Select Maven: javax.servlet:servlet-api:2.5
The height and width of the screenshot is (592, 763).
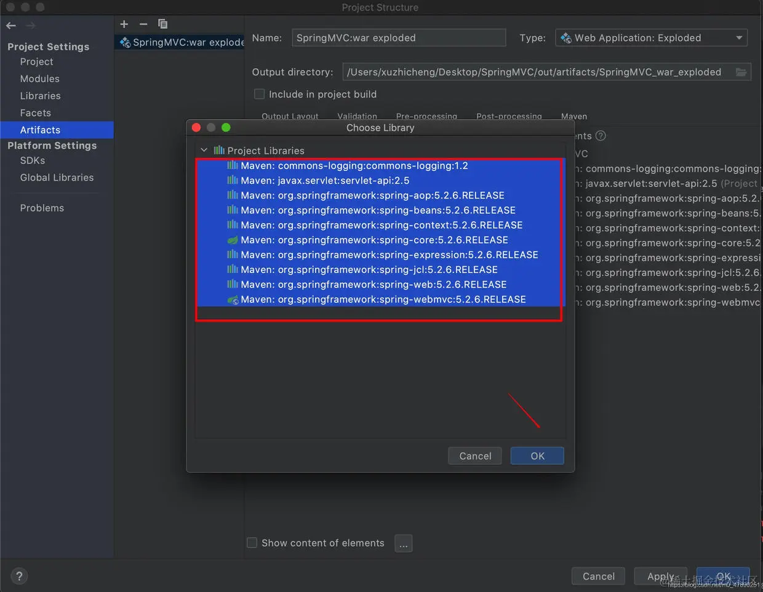click(380, 180)
